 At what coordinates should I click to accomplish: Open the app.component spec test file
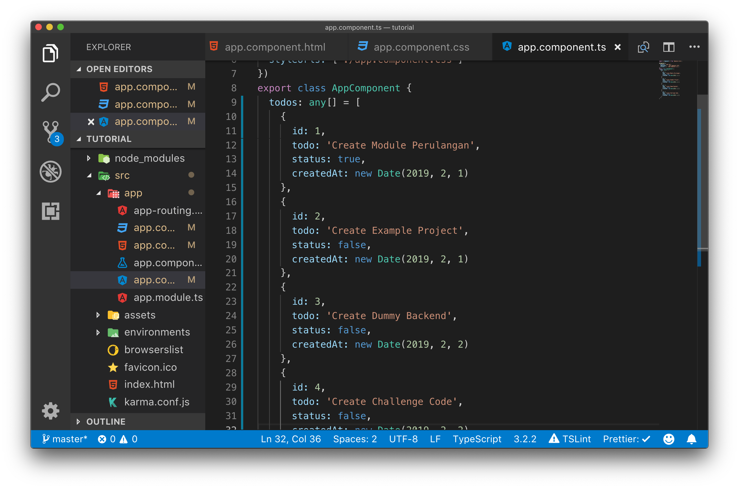pos(138,263)
